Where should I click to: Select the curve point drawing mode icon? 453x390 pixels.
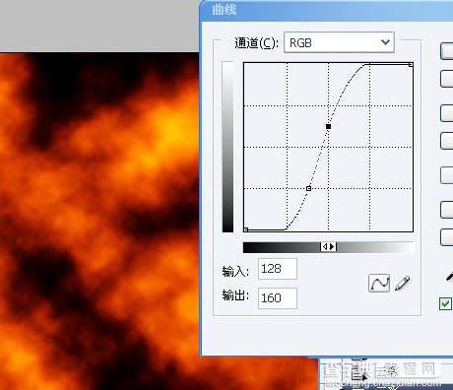(379, 284)
